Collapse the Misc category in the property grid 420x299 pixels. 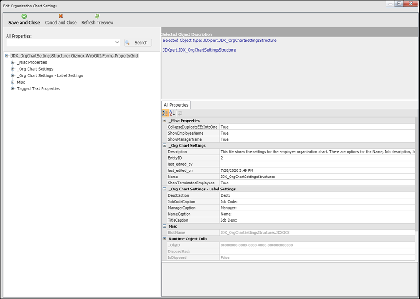click(164, 226)
